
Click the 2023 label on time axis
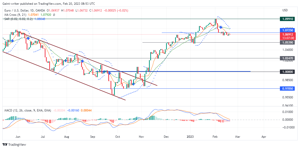[x=190, y=137]
